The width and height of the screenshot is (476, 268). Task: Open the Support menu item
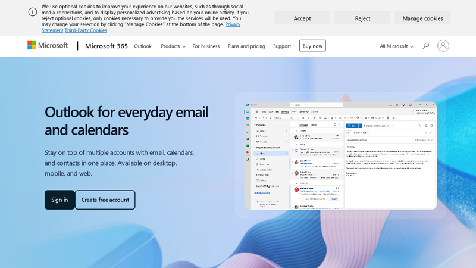(x=281, y=46)
